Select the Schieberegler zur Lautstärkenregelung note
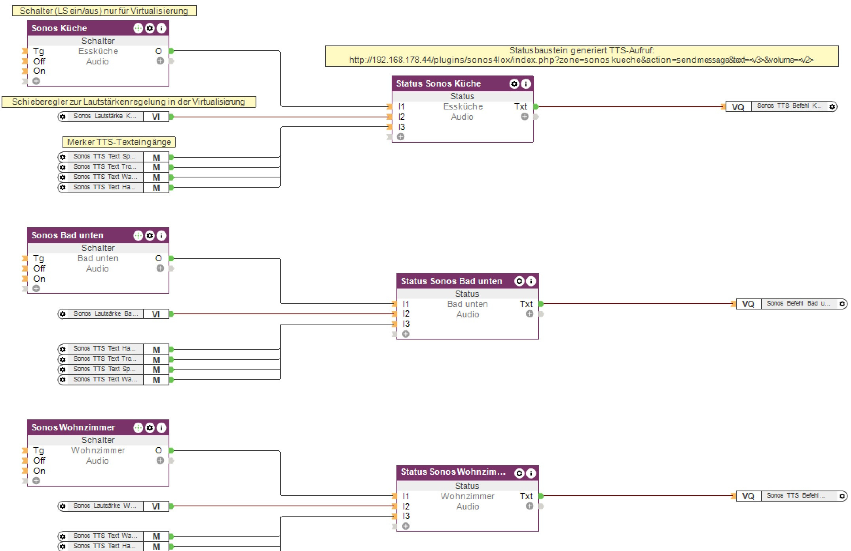The height and width of the screenshot is (551, 851). coord(129,102)
